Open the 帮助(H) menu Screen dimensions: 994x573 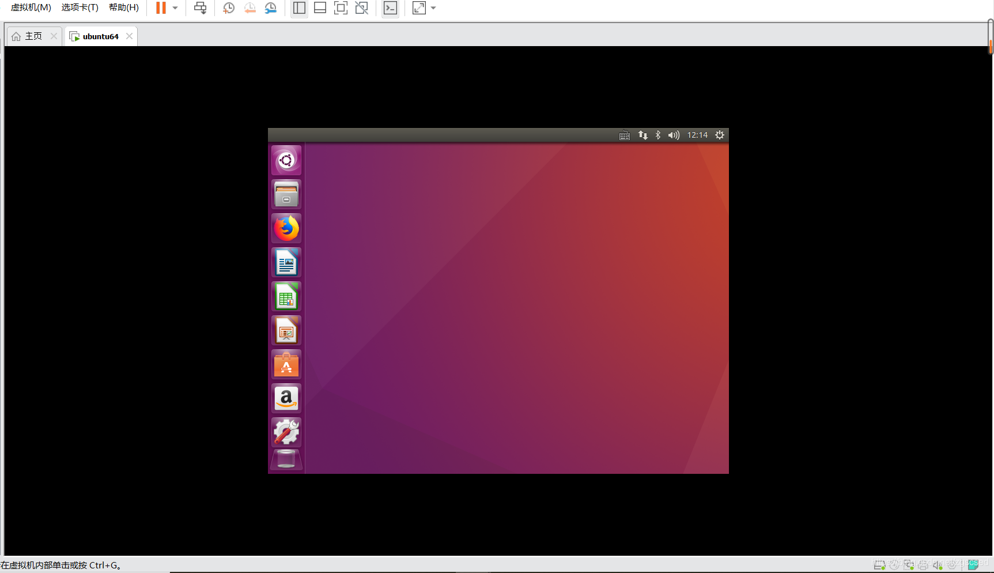click(124, 7)
